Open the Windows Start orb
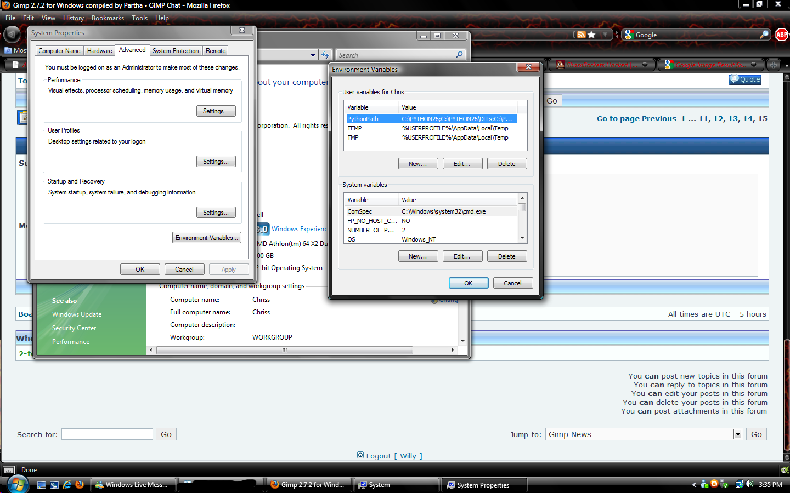 pos(17,485)
